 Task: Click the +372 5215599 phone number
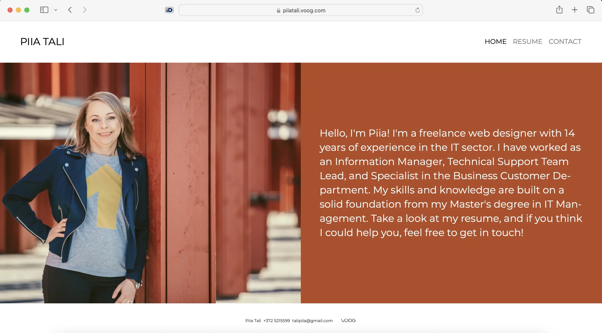[x=276, y=321]
